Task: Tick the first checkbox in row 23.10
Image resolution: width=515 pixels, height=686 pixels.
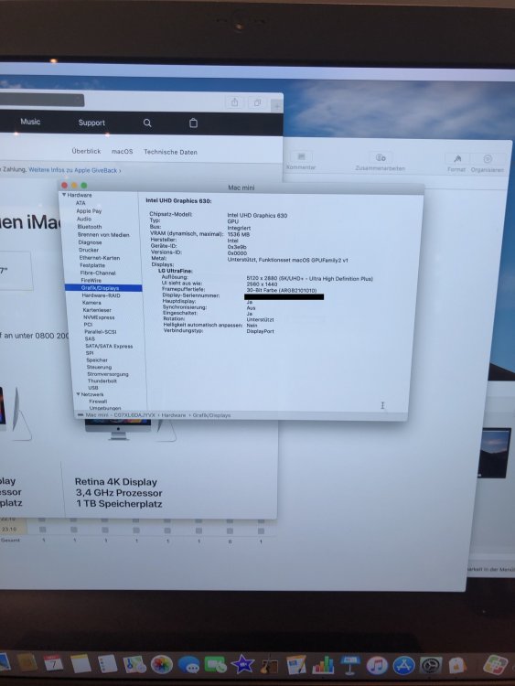Action: (x=42, y=530)
